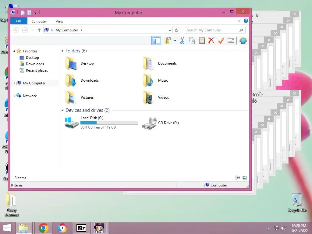
Task: Select Downloads under Favorites
Action: 35,64
